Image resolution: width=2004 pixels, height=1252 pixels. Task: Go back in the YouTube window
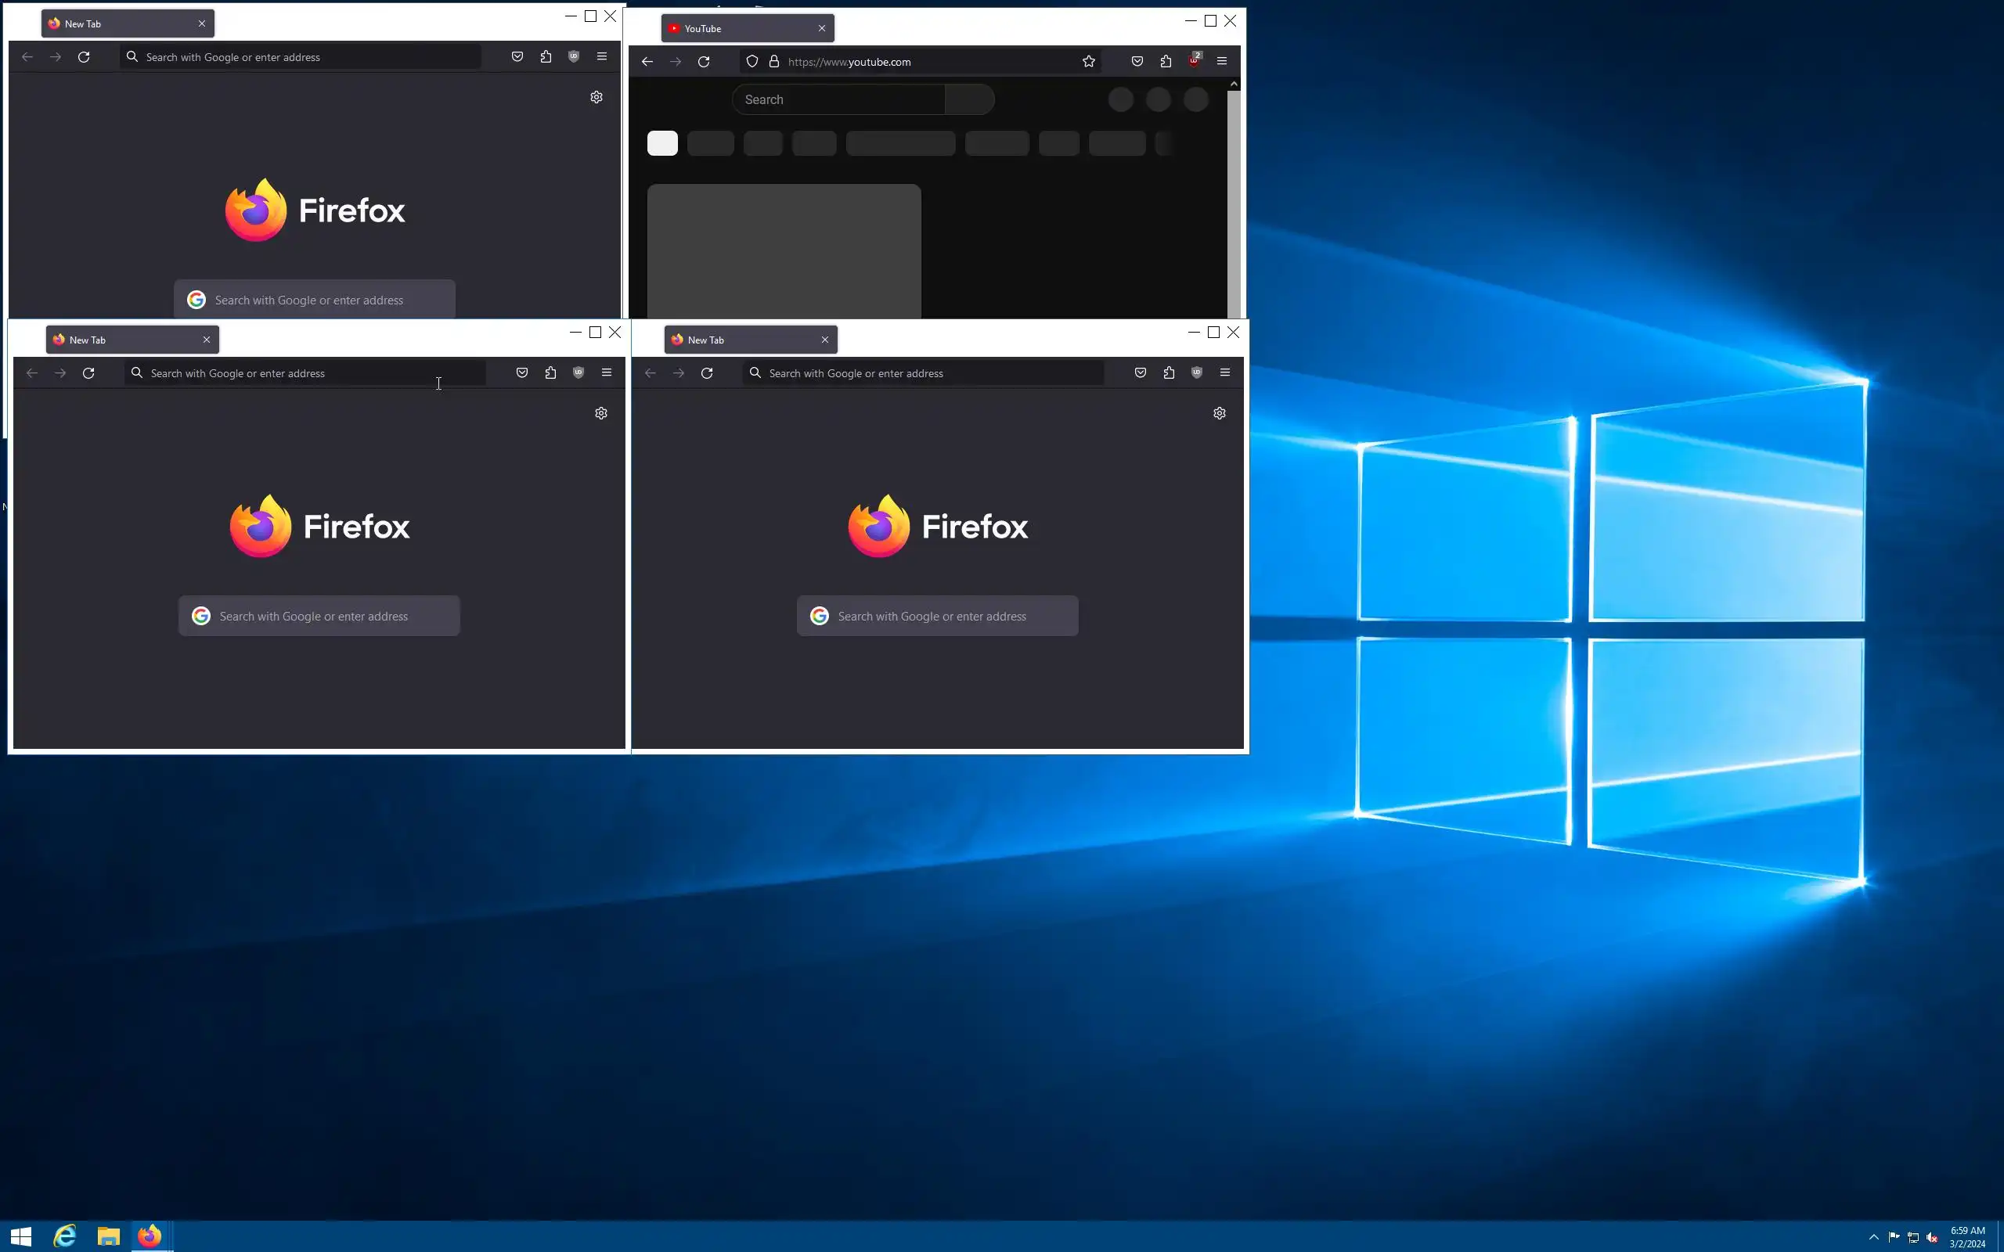[647, 61]
